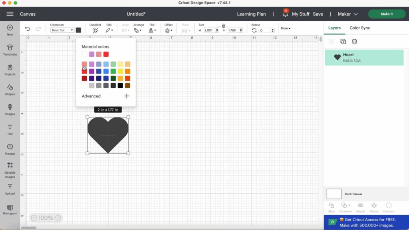Open the Phrases panel
Screen dimensions: 409x230
click(x=10, y=149)
